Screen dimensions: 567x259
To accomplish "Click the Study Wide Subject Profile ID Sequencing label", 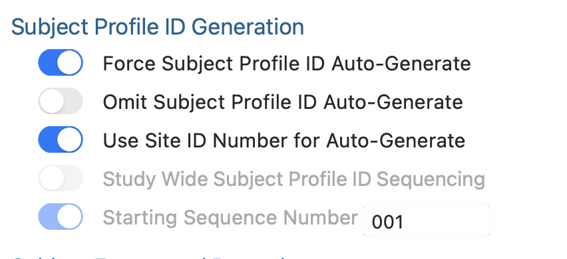I will coord(294,179).
